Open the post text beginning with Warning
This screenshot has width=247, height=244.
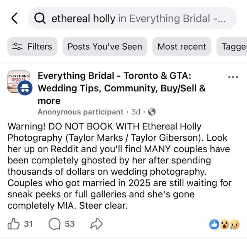(119, 166)
